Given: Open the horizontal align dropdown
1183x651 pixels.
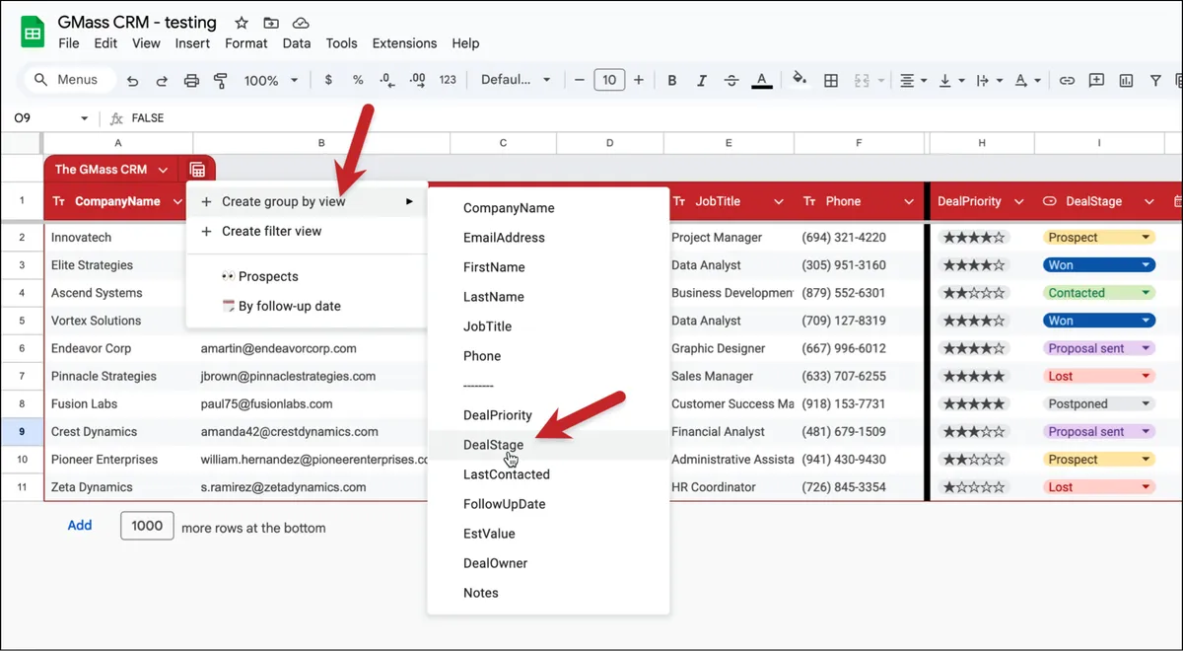Looking at the screenshot, I should [x=913, y=81].
